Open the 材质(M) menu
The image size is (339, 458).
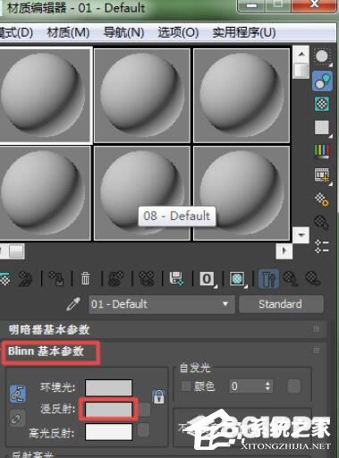coord(68,32)
